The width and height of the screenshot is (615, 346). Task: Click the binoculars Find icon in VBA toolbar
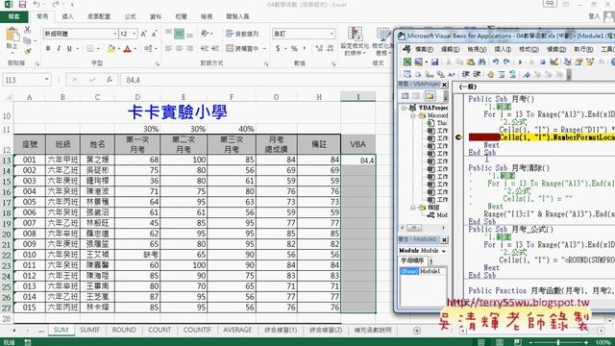click(x=481, y=62)
